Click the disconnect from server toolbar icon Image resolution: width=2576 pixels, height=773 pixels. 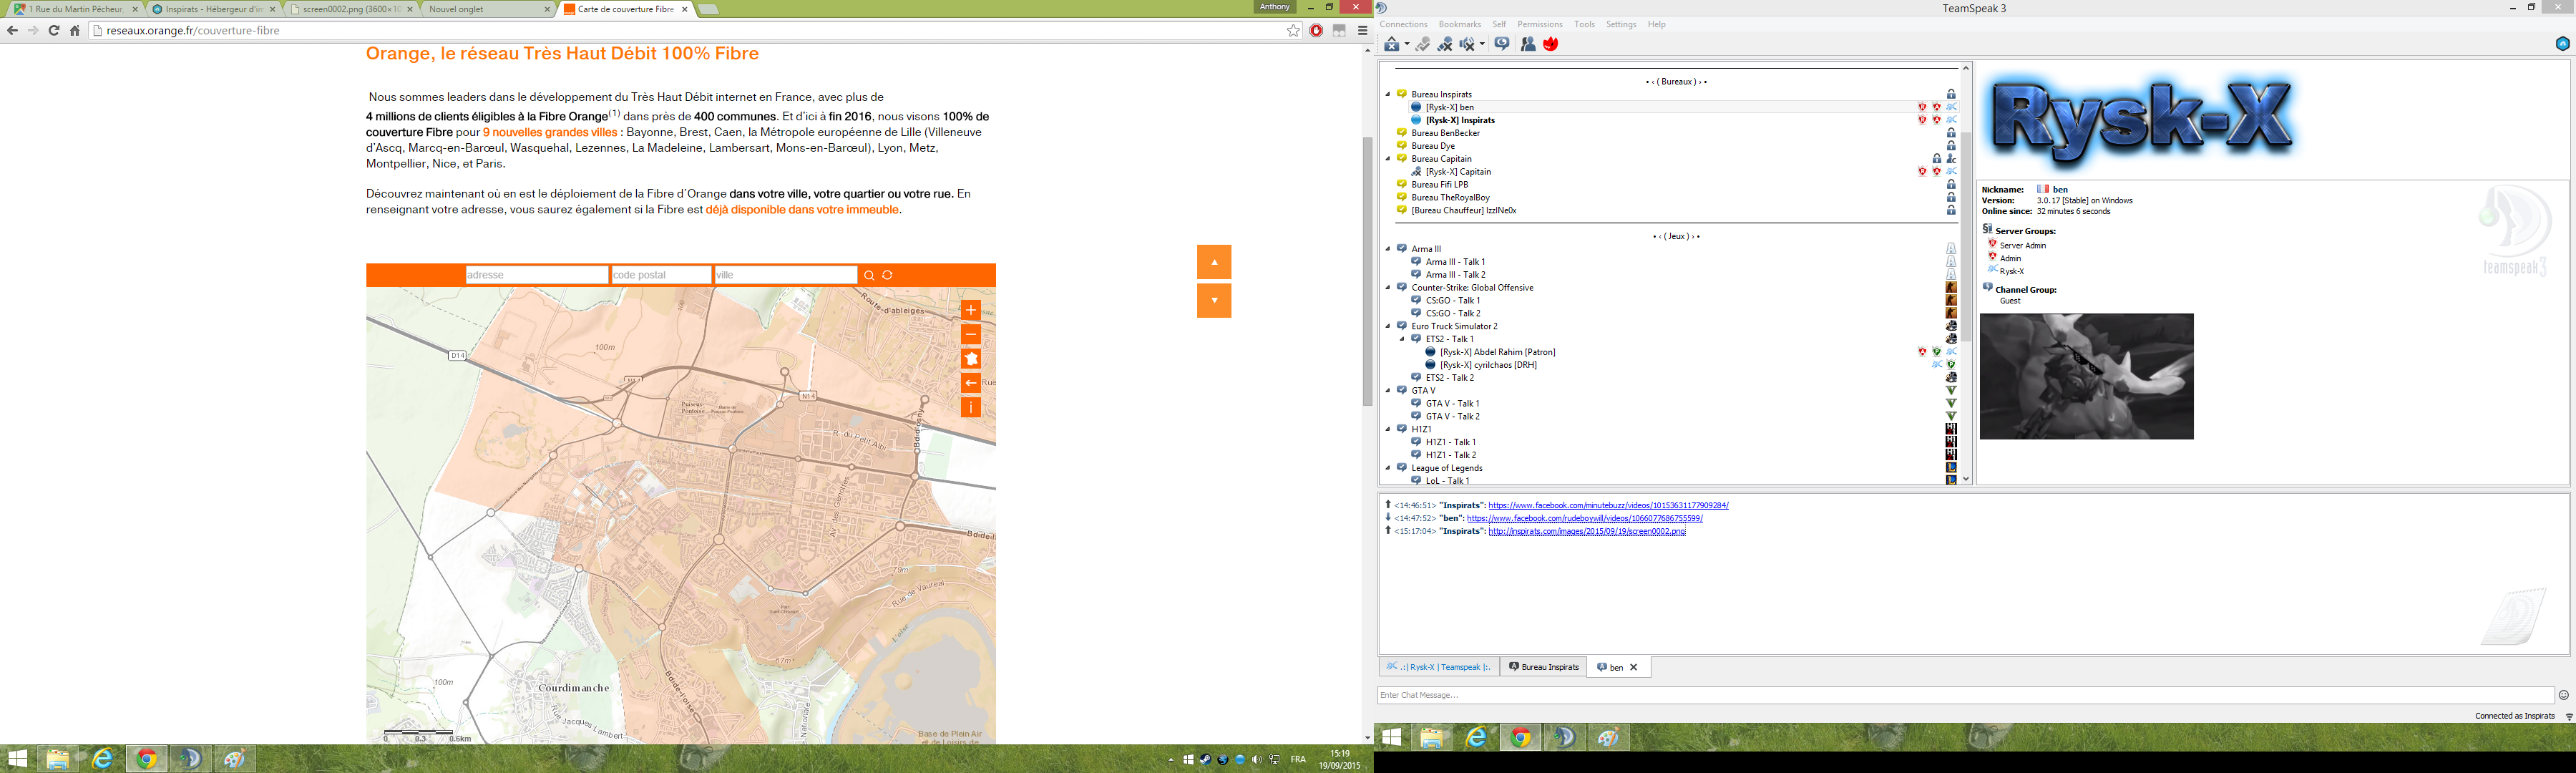pyautogui.click(x=1392, y=44)
